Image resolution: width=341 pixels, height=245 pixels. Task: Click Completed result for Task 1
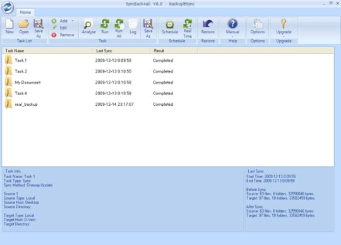(163, 60)
